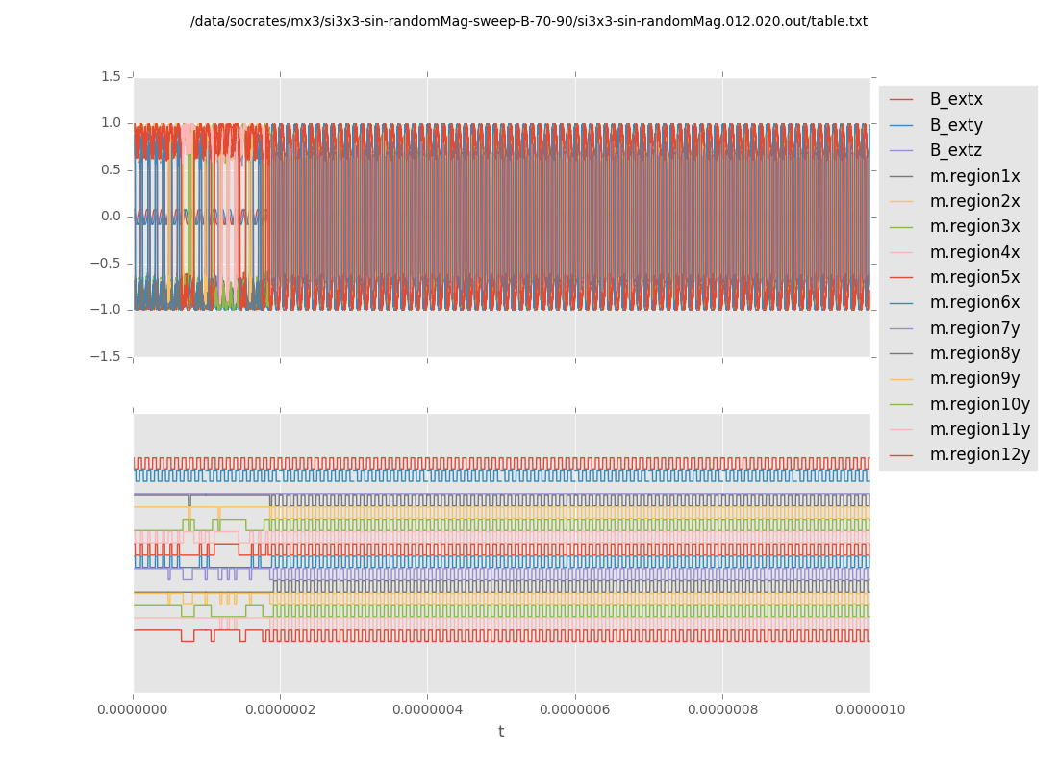Click the m.region10y green line swatch
This screenshot has height=770, width=1058.
pyautogui.click(x=901, y=404)
